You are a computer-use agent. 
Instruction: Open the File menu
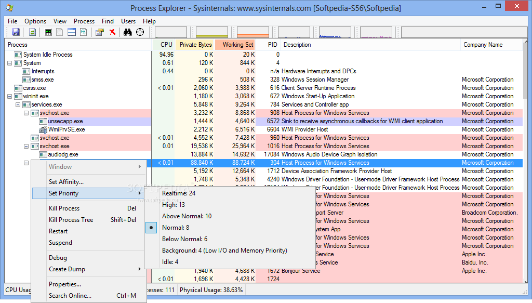12,21
